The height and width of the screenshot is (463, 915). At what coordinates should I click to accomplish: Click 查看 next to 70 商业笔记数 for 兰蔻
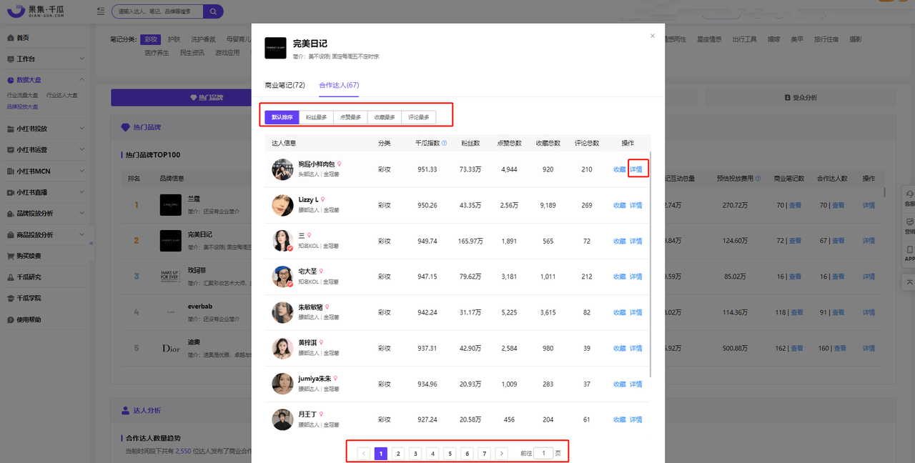(795, 205)
